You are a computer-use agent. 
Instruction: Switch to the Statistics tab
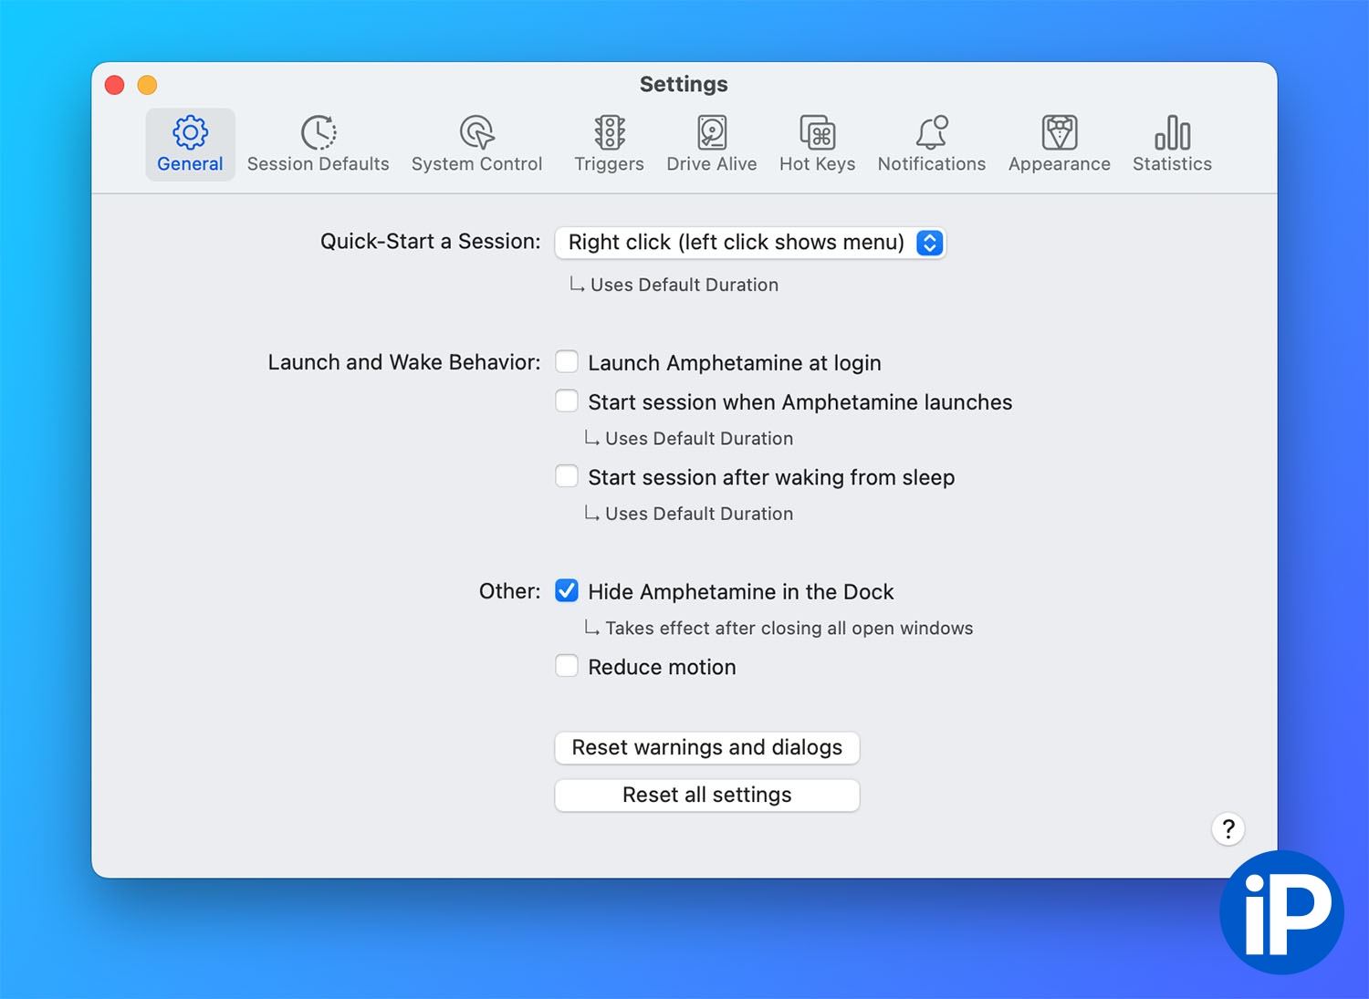point(1173,144)
